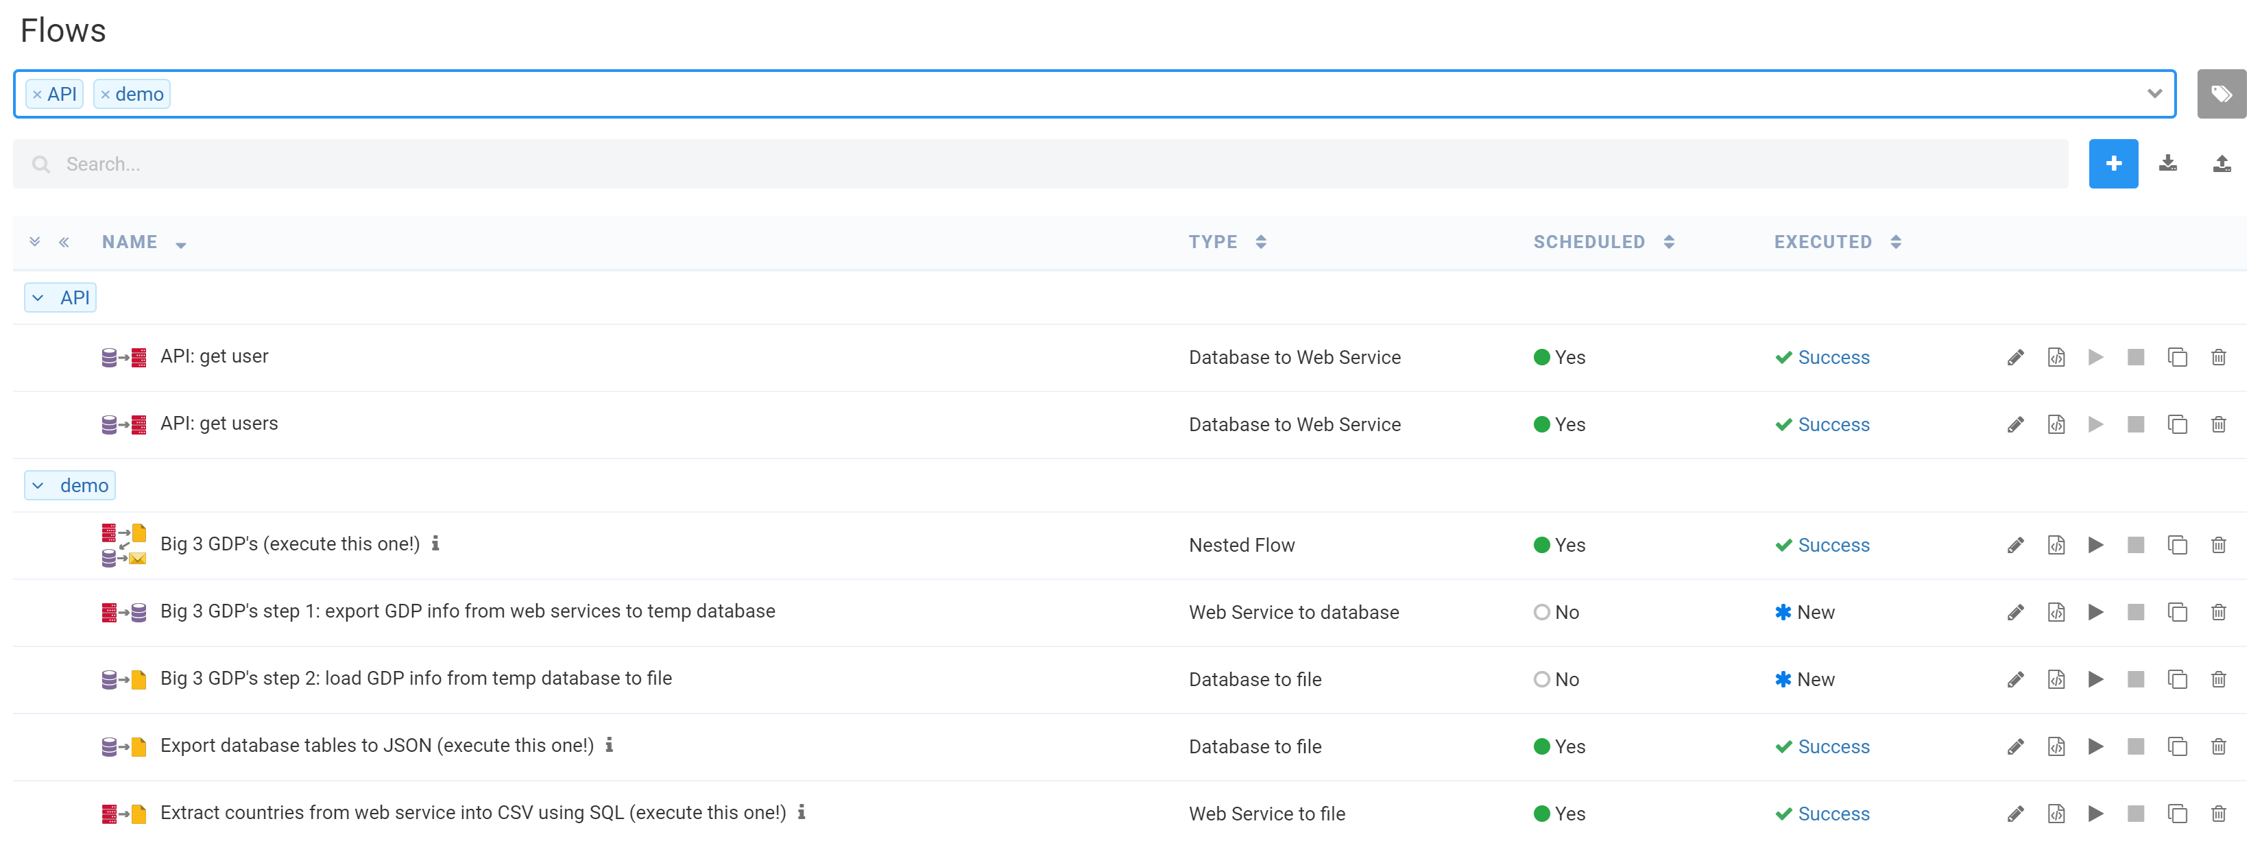Stop the Big 3 GDP's step 1 flow
The width and height of the screenshot is (2262, 841).
click(x=2136, y=613)
